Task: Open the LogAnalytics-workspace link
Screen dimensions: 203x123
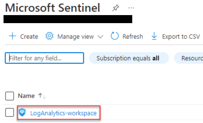Action: point(63,113)
